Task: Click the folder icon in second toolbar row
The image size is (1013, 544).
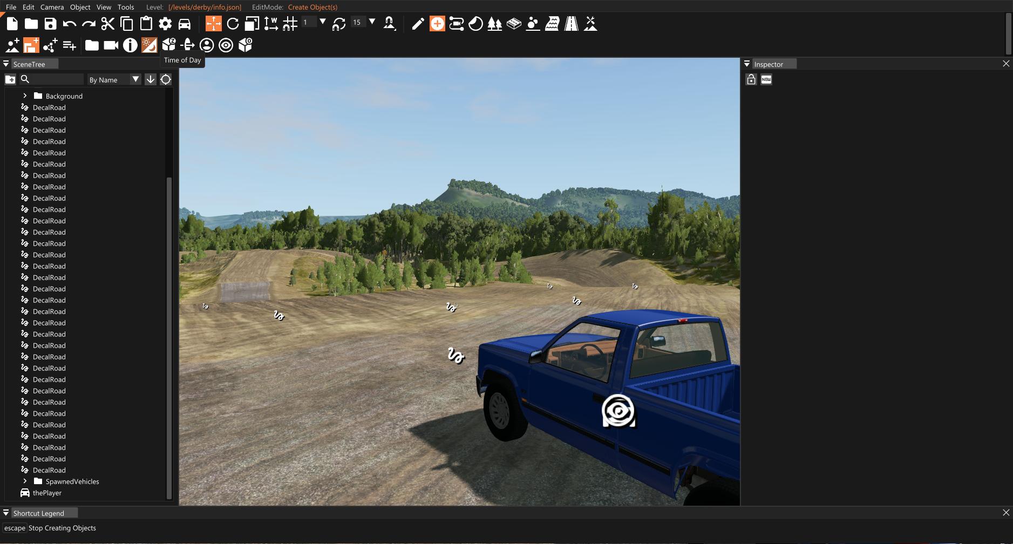Action: point(92,45)
